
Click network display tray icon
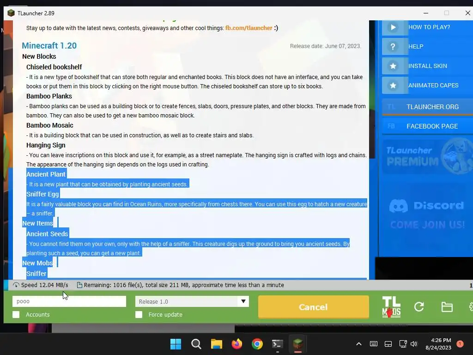click(x=403, y=344)
